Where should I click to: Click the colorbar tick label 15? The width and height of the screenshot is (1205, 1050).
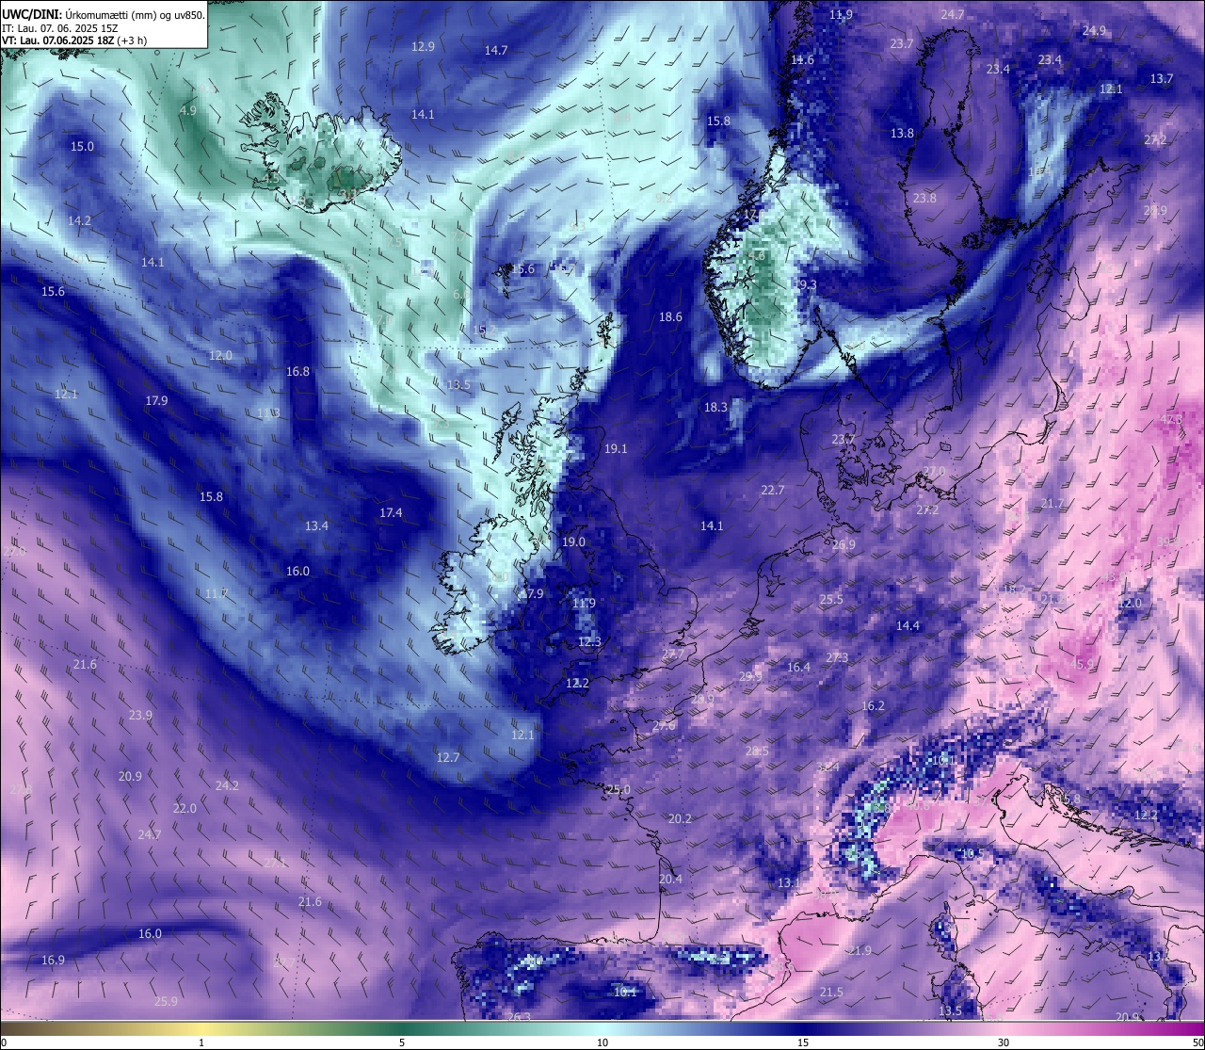(803, 1042)
